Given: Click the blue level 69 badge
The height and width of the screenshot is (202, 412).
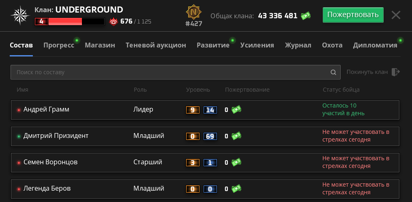Looking at the screenshot, I should click(x=210, y=136).
